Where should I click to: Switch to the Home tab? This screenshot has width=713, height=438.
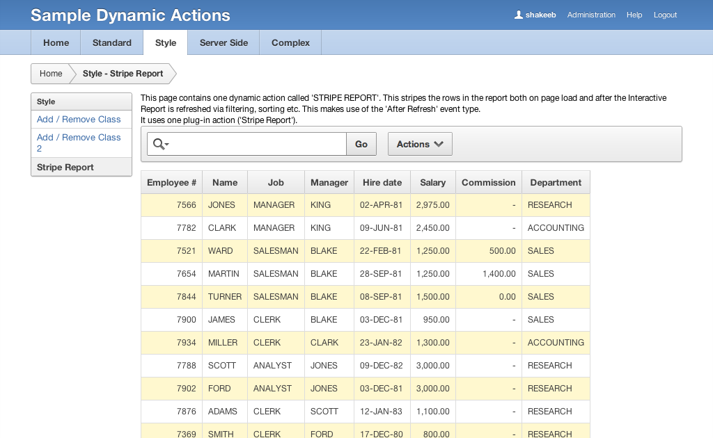56,42
